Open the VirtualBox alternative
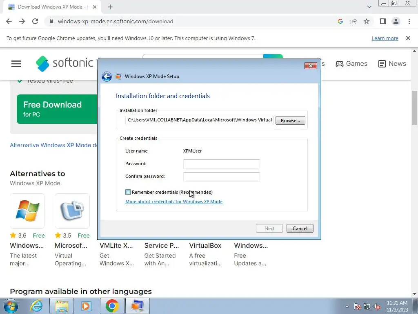The width and height of the screenshot is (418, 314). pyautogui.click(x=205, y=245)
